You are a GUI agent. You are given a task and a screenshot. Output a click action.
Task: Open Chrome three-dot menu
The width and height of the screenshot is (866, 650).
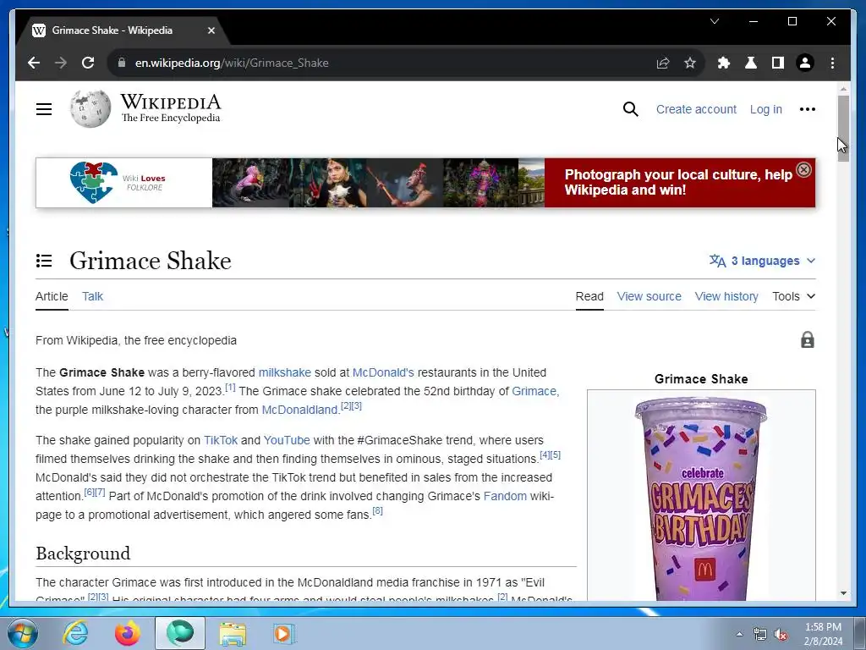(832, 63)
